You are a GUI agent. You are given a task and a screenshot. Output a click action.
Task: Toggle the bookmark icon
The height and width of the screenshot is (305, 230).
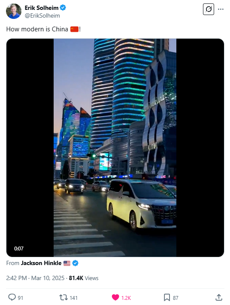tap(167, 297)
